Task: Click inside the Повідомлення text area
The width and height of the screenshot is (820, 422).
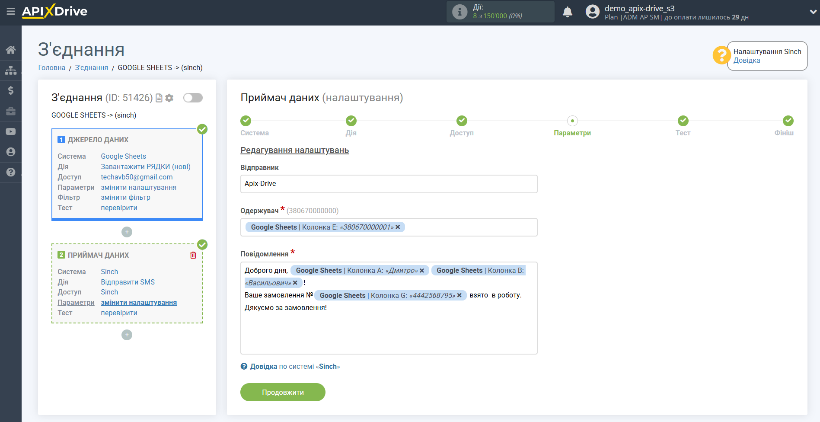Action: (389, 308)
